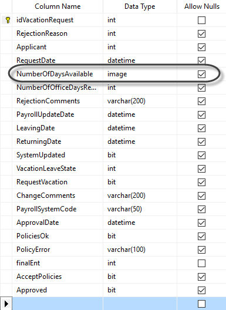The width and height of the screenshot is (226, 310).
Task: Uncheck Allow Nulls for RejectionComments
Action: 201,101
